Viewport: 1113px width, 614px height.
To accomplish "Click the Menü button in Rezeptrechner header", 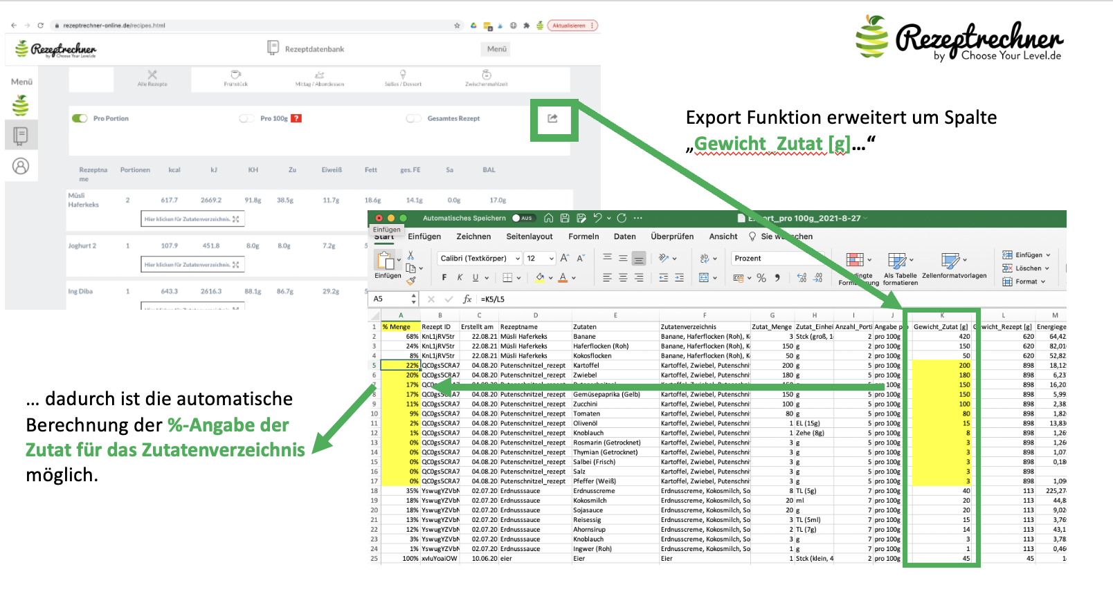I will pyautogui.click(x=496, y=49).
